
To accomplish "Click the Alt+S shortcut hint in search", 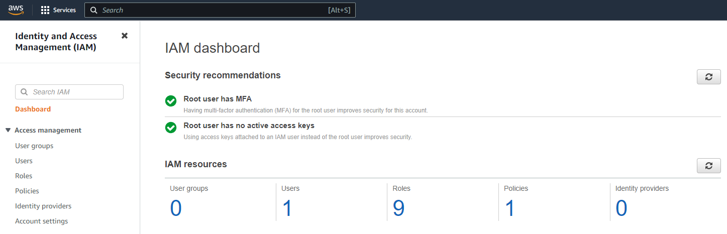I will click(x=339, y=10).
